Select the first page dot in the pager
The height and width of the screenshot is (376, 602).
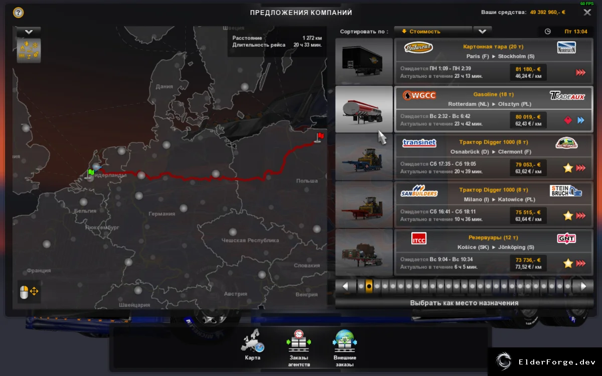coord(361,287)
